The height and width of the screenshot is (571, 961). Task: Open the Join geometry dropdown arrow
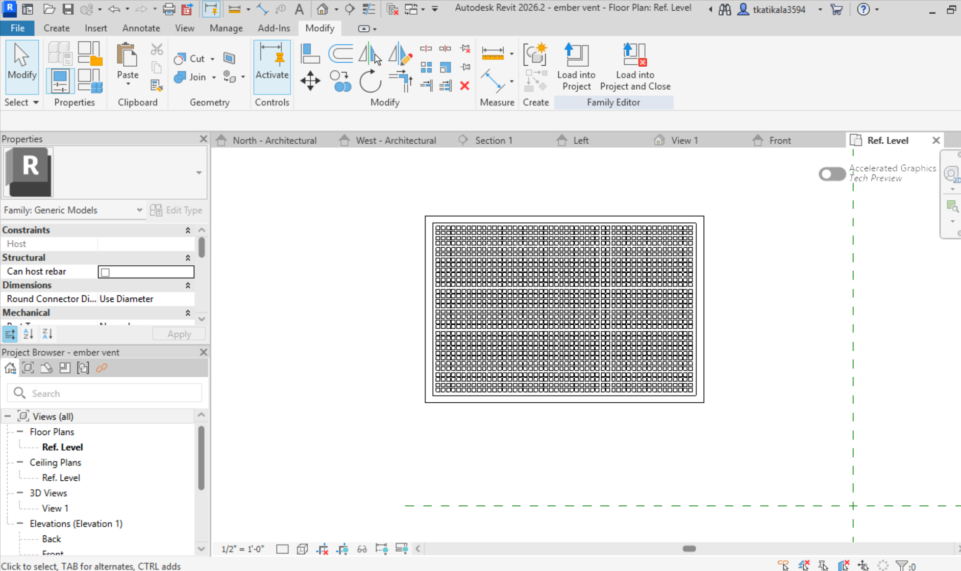tap(214, 77)
